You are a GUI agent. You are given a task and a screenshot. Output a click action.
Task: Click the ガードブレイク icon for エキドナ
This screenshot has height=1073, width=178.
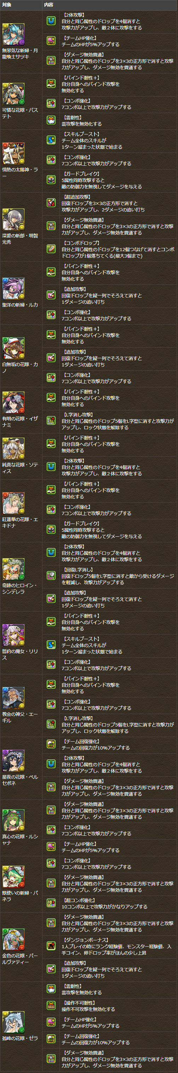51,530
